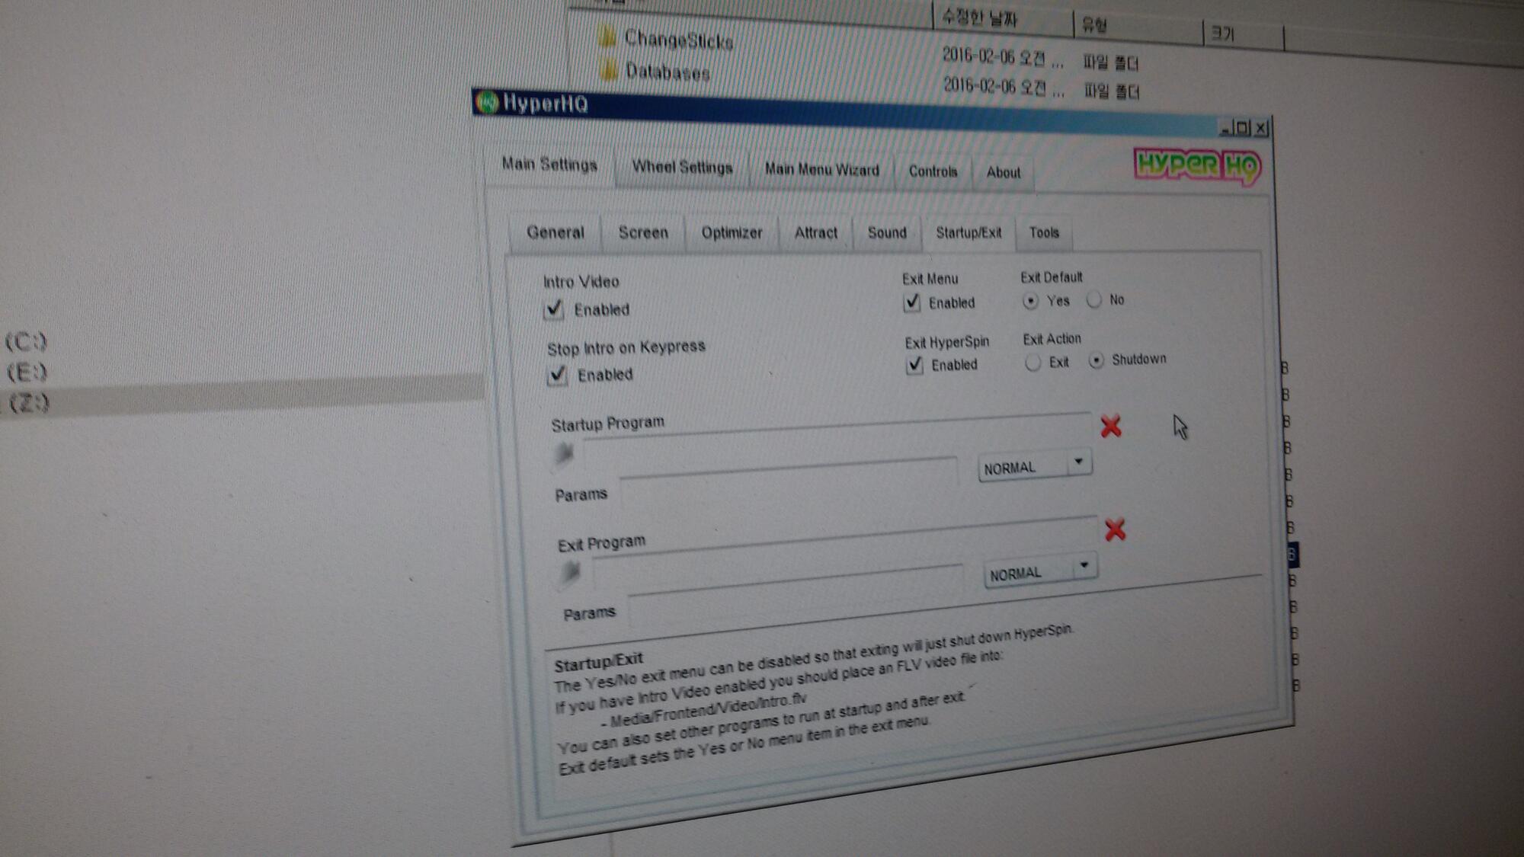Click the HyperHQ logo image
Viewport: 1524px width, 857px height.
click(x=1196, y=165)
